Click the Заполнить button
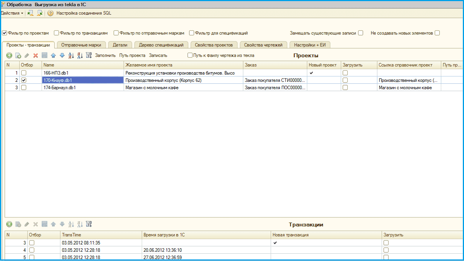 coord(105,56)
